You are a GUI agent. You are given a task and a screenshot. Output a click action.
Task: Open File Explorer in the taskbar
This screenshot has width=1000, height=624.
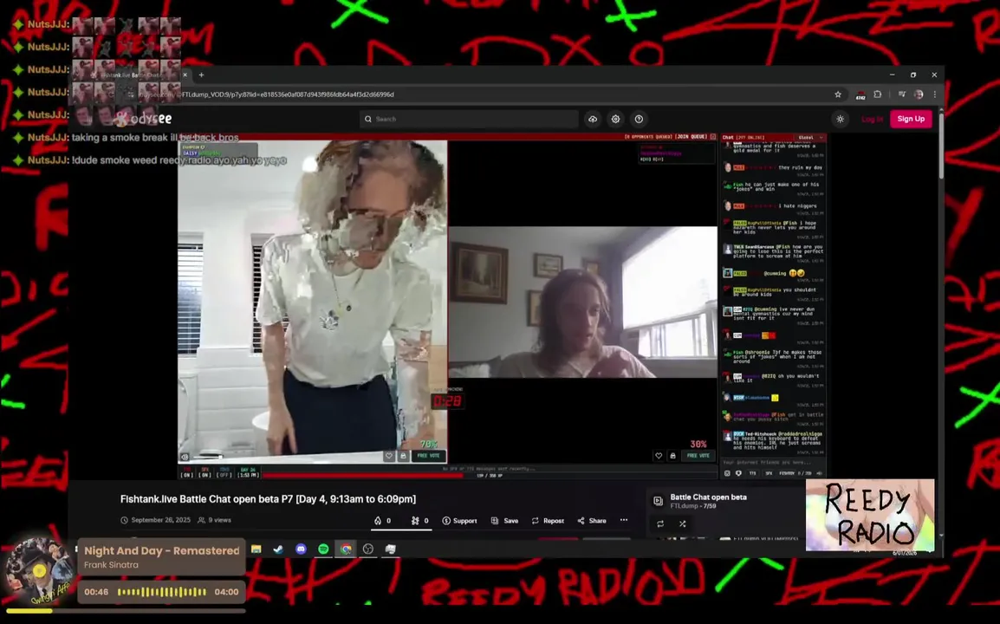point(256,549)
